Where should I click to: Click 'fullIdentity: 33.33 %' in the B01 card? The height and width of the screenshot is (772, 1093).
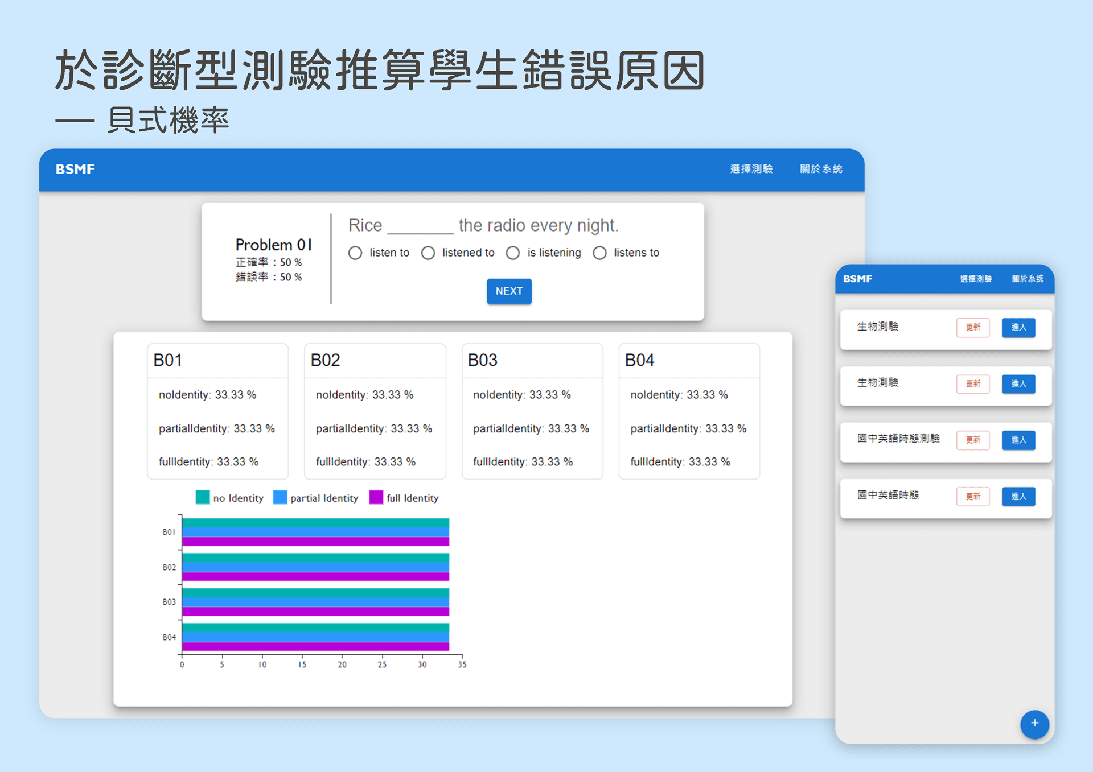(208, 462)
